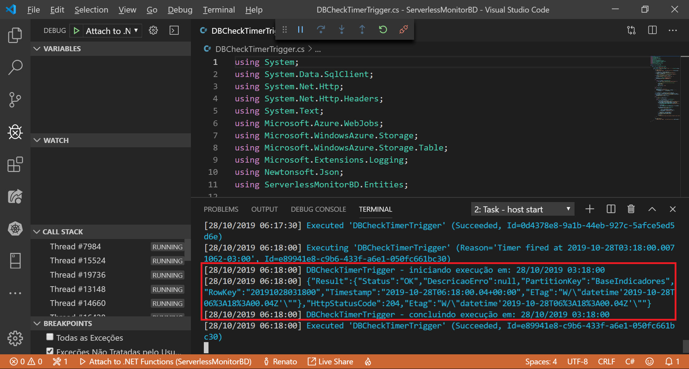Open the Terminal menu

point(219,10)
